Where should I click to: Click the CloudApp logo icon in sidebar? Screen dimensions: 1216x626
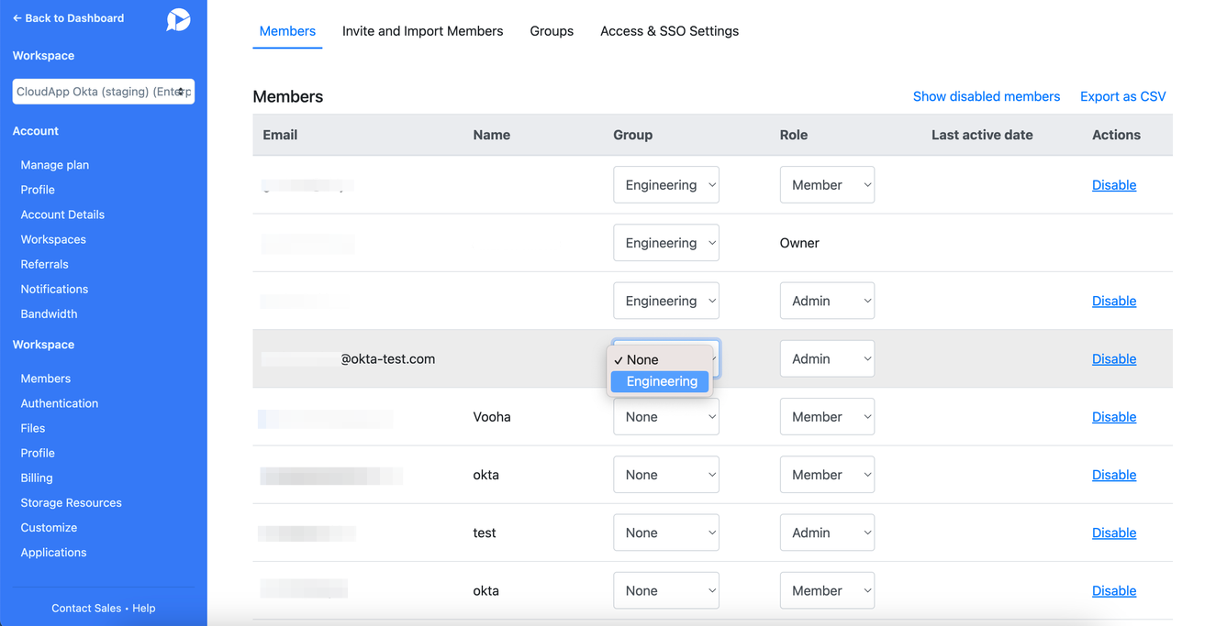point(178,19)
